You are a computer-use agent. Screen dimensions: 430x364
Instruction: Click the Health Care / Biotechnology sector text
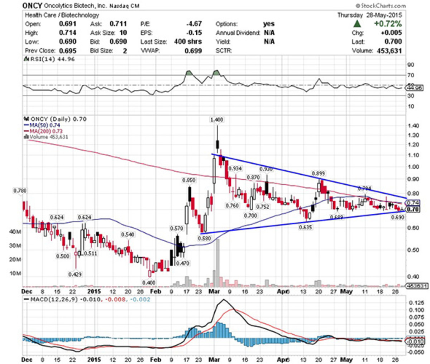(x=62, y=15)
